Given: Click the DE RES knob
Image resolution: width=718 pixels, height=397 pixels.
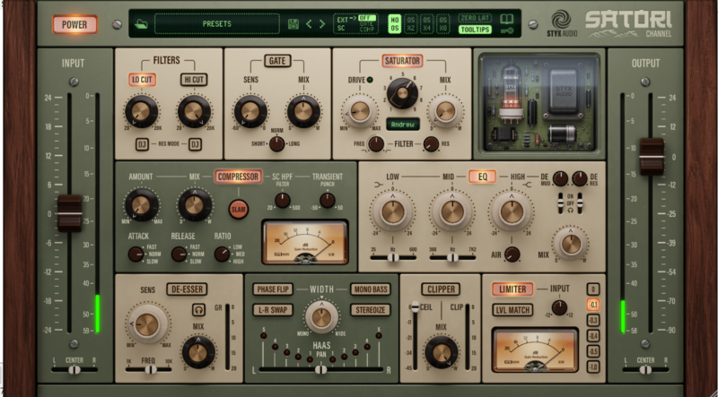Looking at the screenshot, I should pyautogui.click(x=580, y=178).
